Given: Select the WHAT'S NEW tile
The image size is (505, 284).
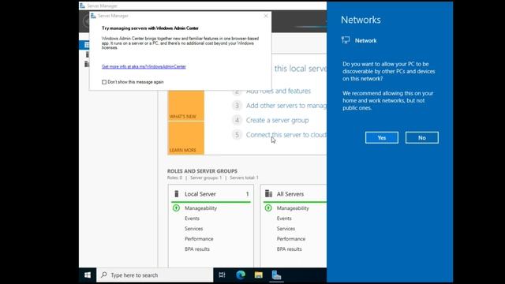Looking at the screenshot, I should click(186, 106).
